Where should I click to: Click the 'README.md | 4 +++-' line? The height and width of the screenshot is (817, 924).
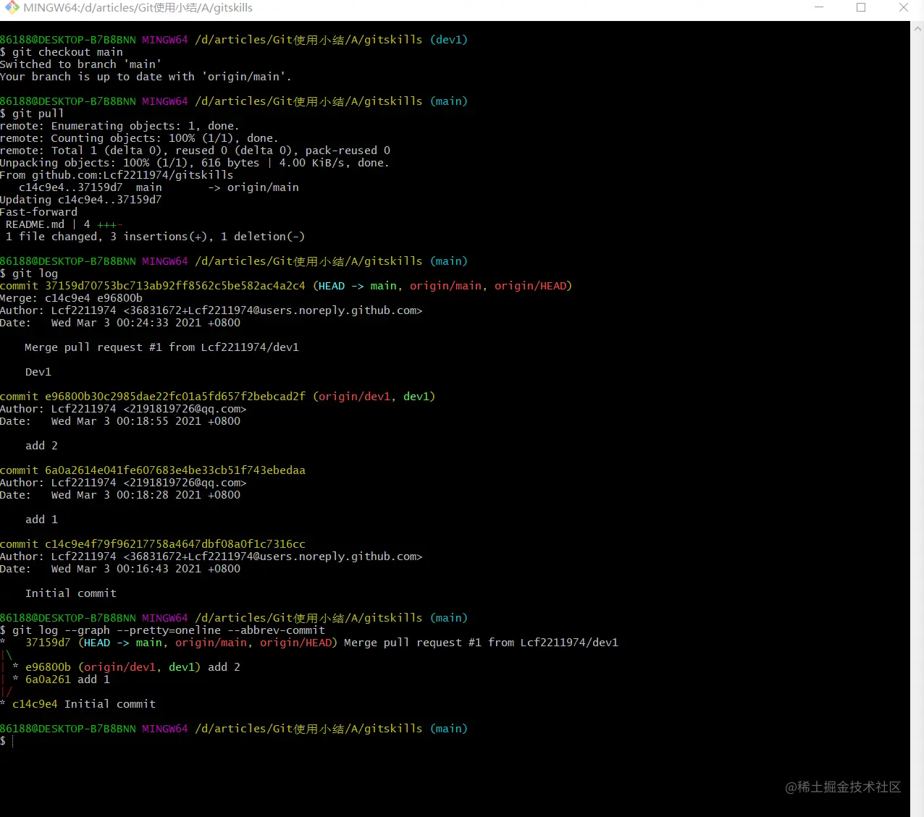click(64, 224)
